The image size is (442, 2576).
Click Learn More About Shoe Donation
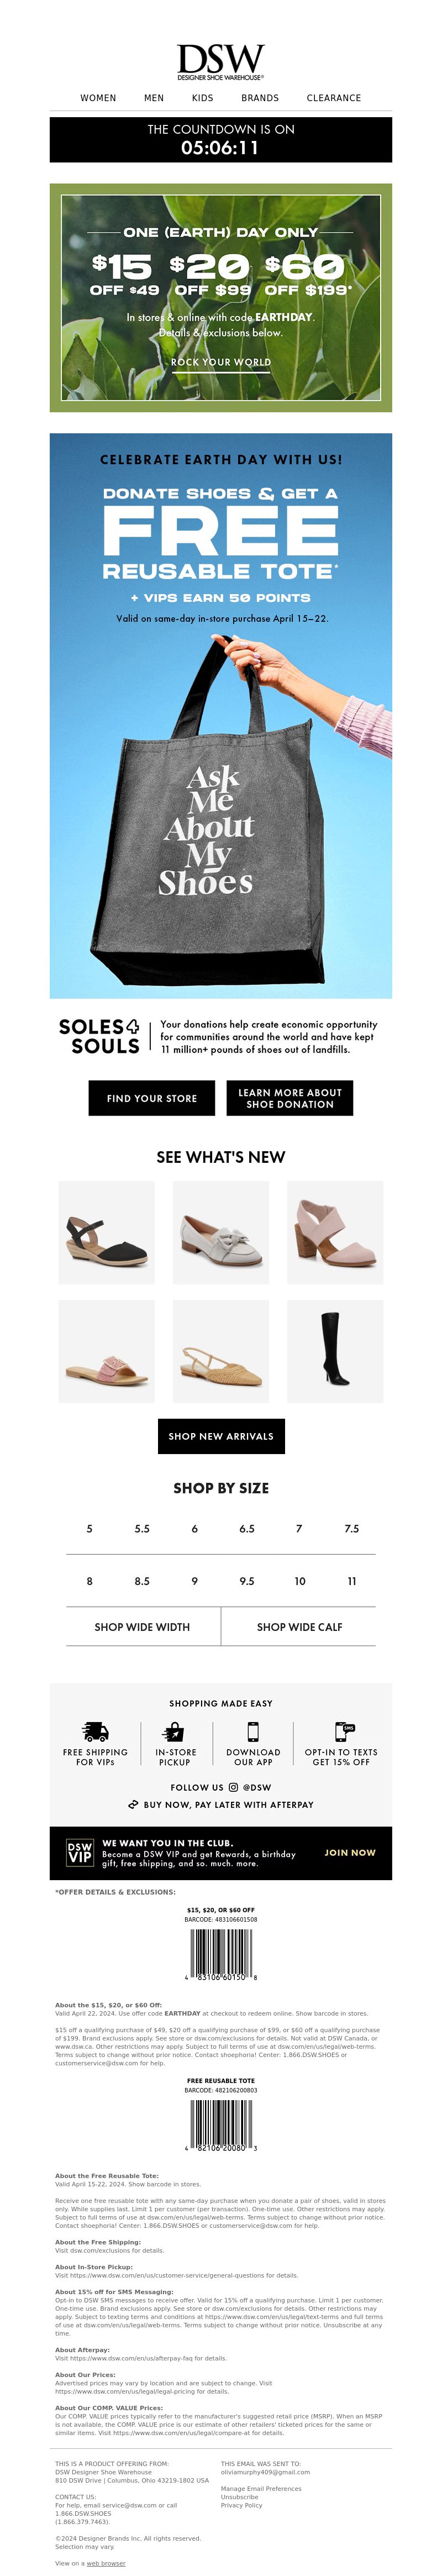pos(290,1098)
